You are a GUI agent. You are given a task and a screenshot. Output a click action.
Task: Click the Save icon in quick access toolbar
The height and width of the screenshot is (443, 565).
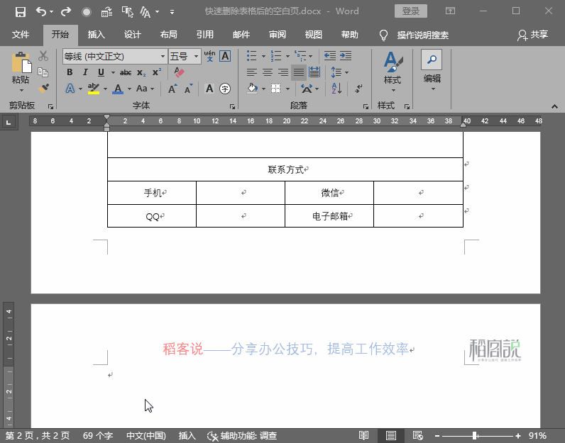tap(20, 12)
